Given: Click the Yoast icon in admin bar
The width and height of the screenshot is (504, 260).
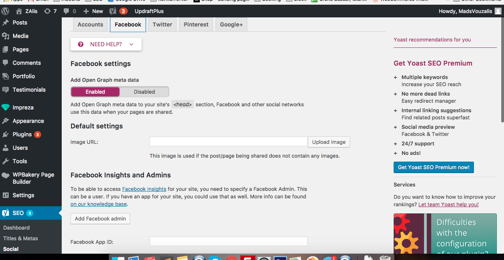Looking at the screenshot, I should pyautogui.click(x=113, y=11).
